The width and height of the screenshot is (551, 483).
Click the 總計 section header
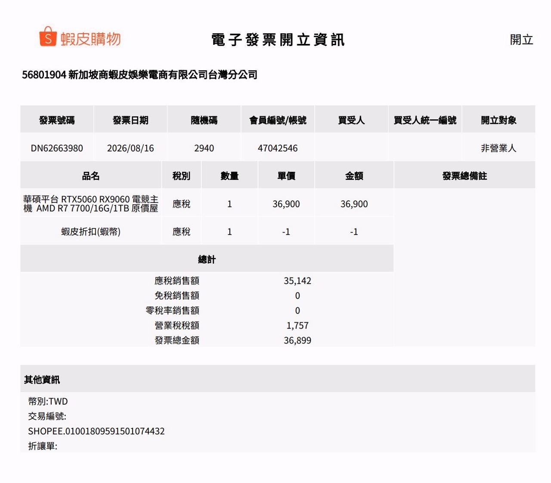[x=207, y=259]
